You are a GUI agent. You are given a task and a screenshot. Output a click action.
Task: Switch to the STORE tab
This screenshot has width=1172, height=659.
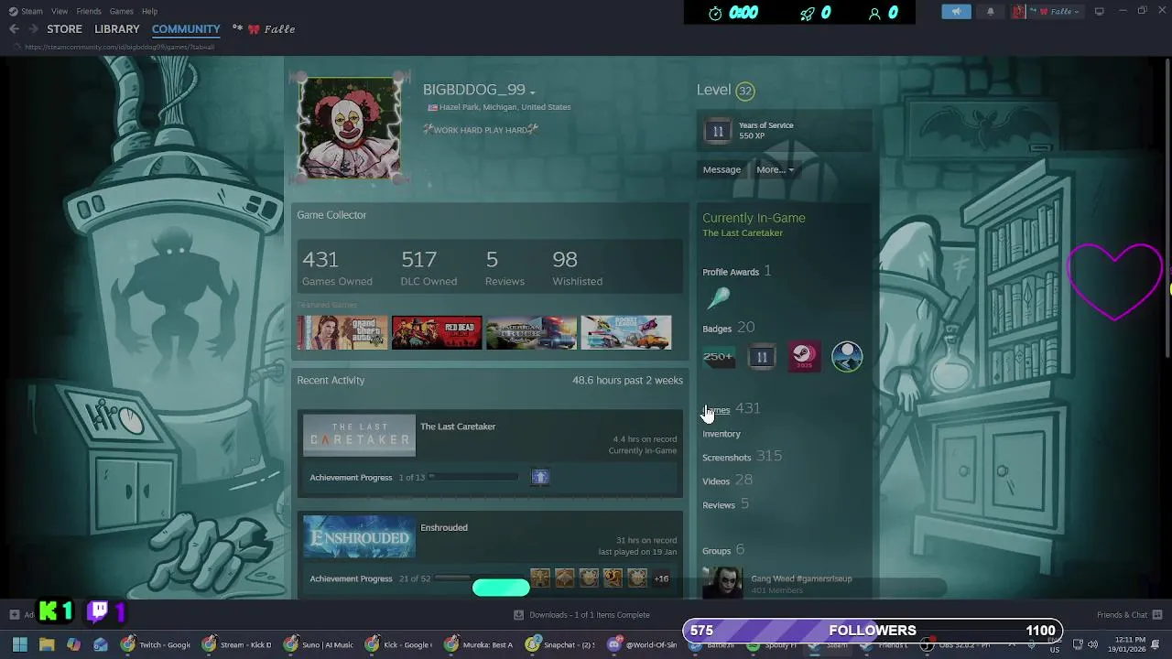pyautogui.click(x=64, y=29)
